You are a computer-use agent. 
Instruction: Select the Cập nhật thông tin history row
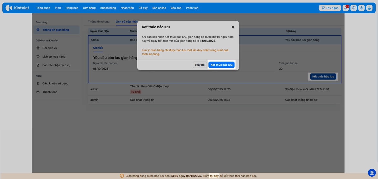214,100
